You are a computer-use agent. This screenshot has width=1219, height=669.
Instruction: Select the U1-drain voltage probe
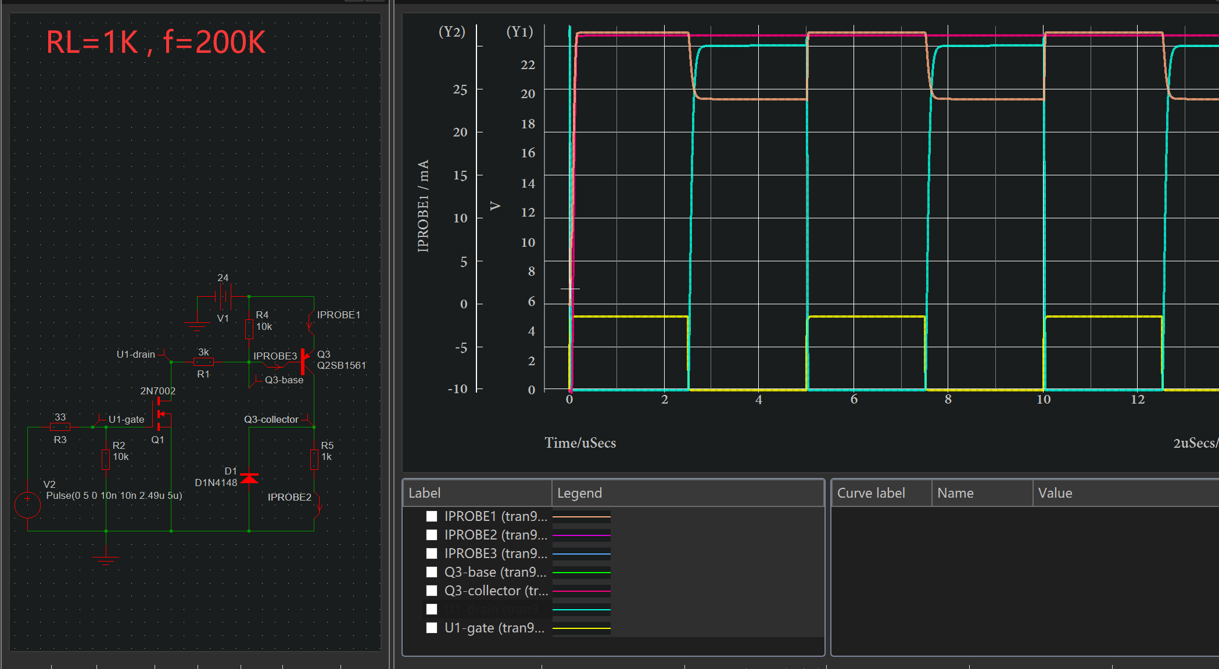pos(166,355)
